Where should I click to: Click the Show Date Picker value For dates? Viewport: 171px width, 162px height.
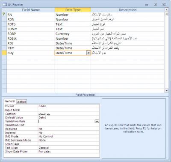coord(68,151)
